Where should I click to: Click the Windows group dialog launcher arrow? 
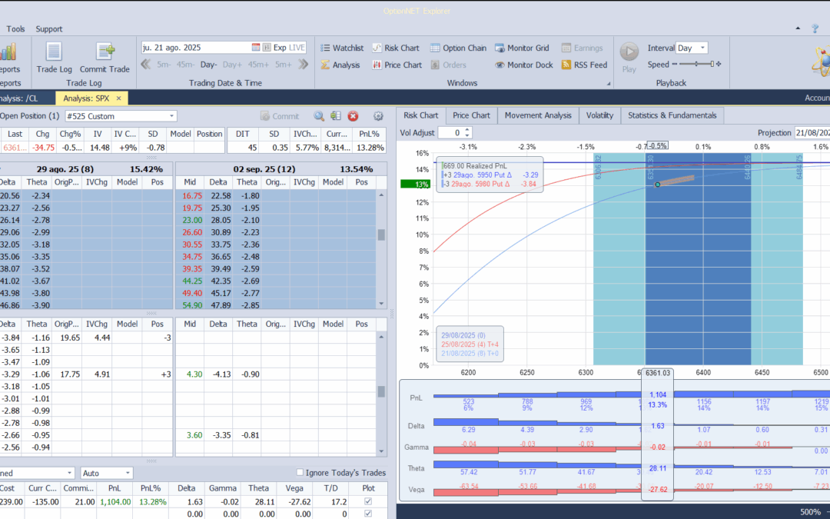click(608, 84)
